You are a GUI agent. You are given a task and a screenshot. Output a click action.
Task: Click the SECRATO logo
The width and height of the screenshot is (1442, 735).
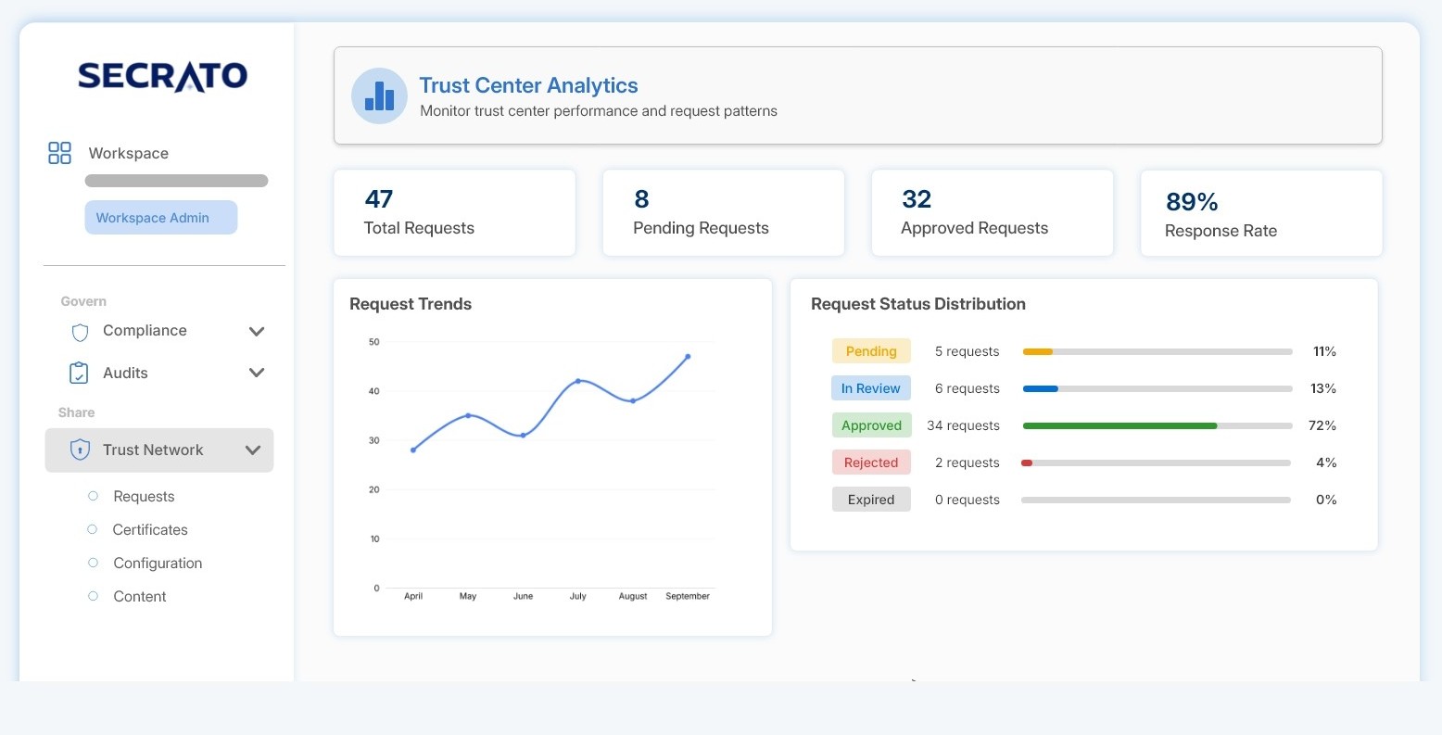(162, 76)
